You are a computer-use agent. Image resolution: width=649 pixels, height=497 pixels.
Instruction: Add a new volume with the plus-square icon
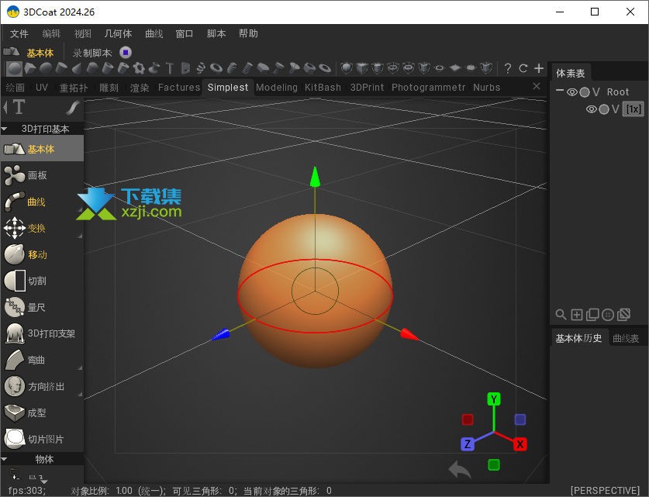coord(577,315)
